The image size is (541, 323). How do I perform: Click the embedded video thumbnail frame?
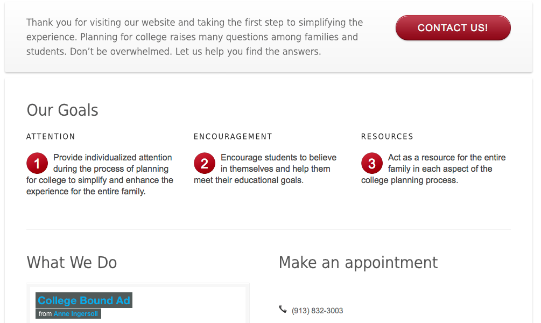point(138,303)
